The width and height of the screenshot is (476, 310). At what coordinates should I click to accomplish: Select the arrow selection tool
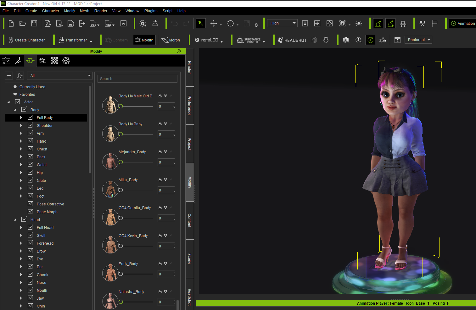[x=201, y=24]
